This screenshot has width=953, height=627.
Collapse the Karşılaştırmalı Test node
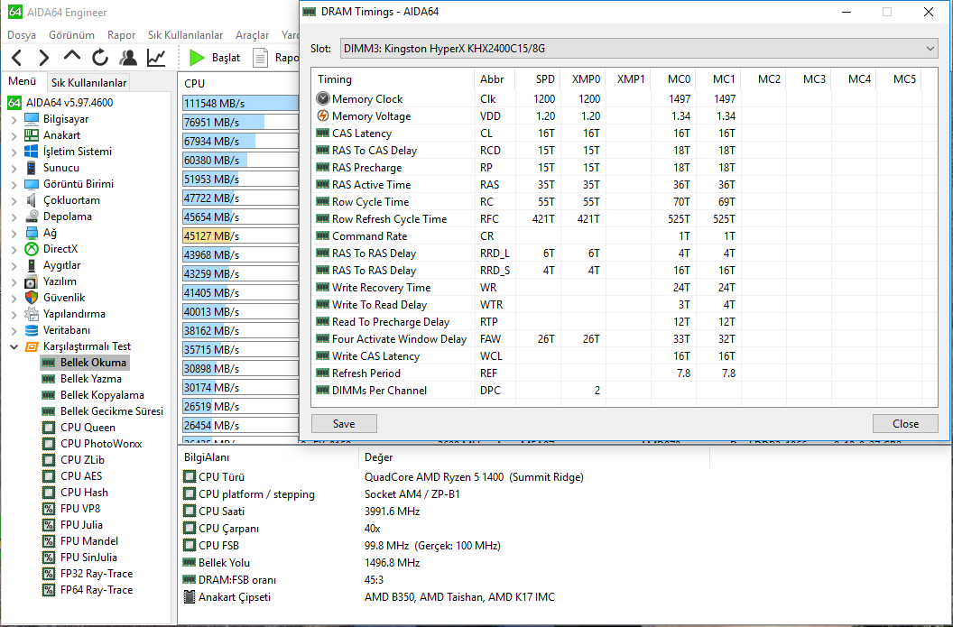[14, 347]
